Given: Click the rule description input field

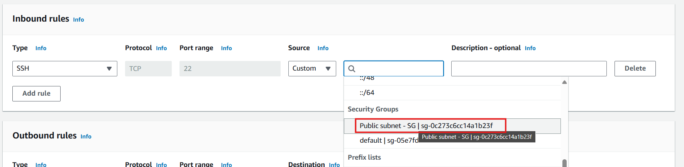Looking at the screenshot, I should 529,69.
